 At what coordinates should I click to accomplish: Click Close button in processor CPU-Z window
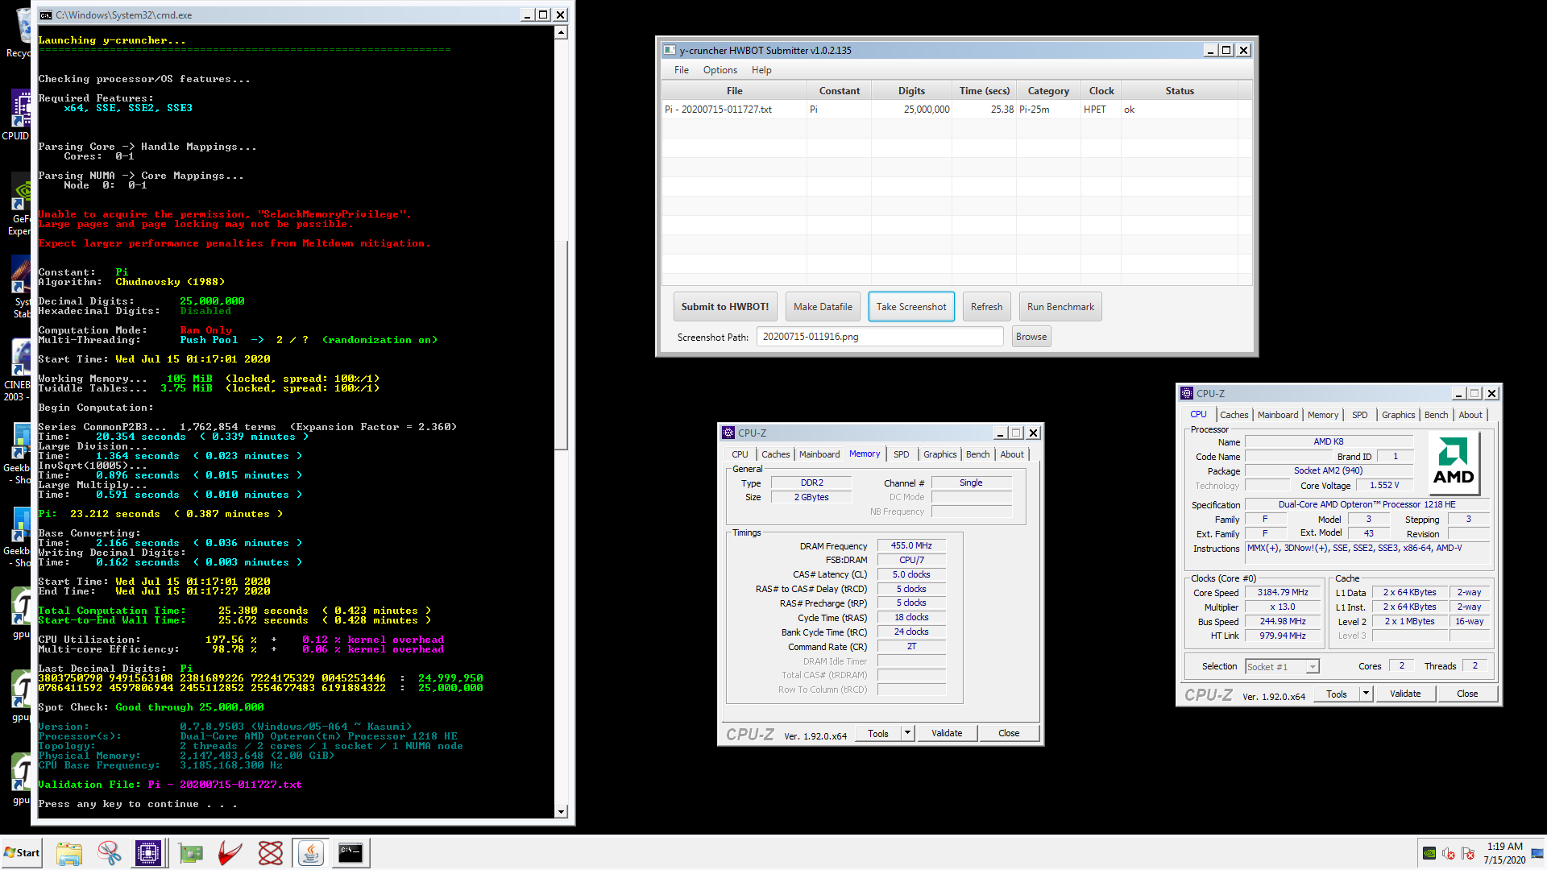coord(1467,694)
